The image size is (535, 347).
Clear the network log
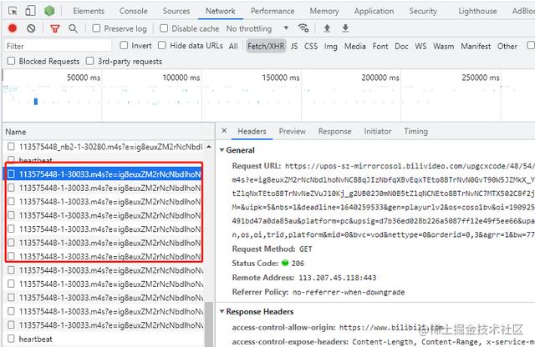31,28
